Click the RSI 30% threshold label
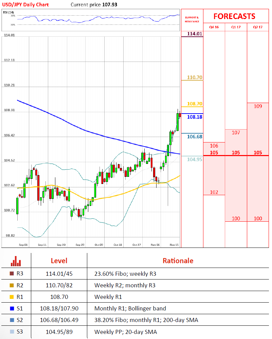This screenshot has height=339, width=272. click(13, 24)
